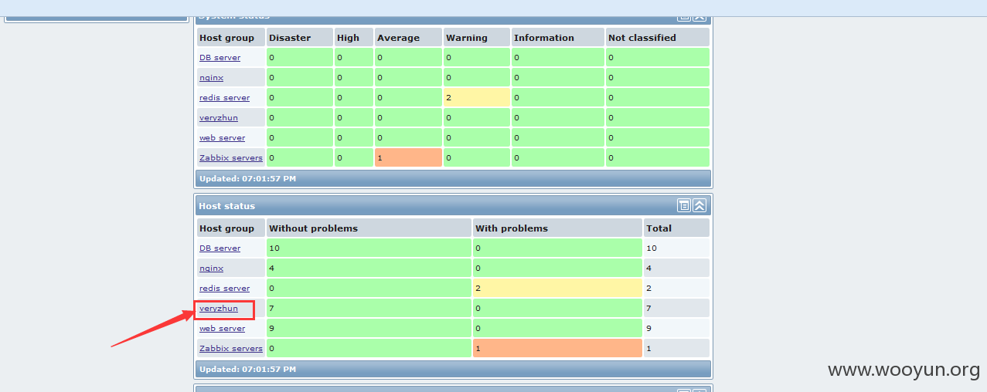Click Without problems value 4 for nginx

369,268
